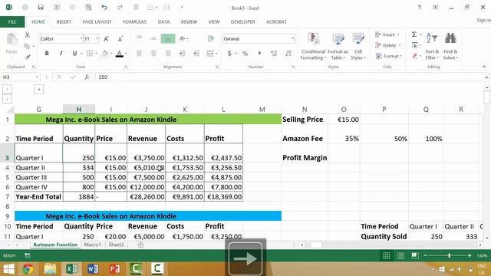
Task: Switch to Page Break Preview in status bar
Action: click(x=415, y=255)
